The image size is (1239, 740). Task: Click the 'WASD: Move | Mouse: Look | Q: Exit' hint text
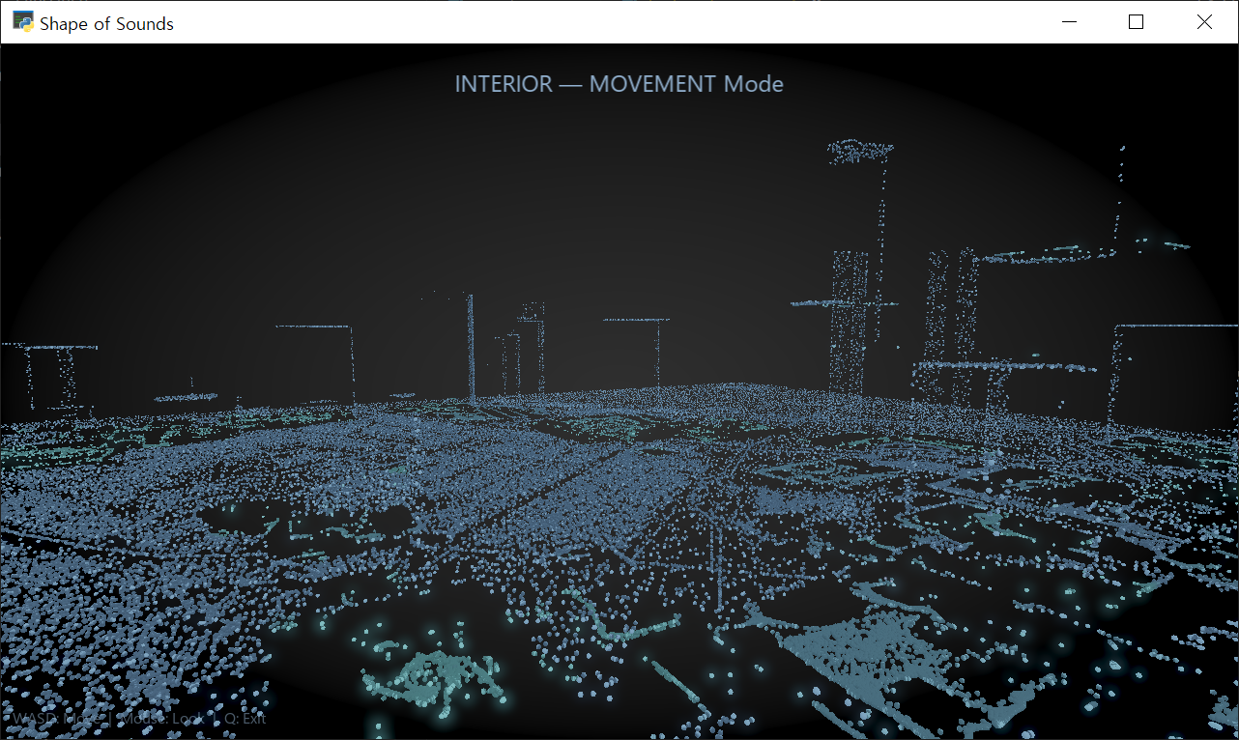coord(139,719)
